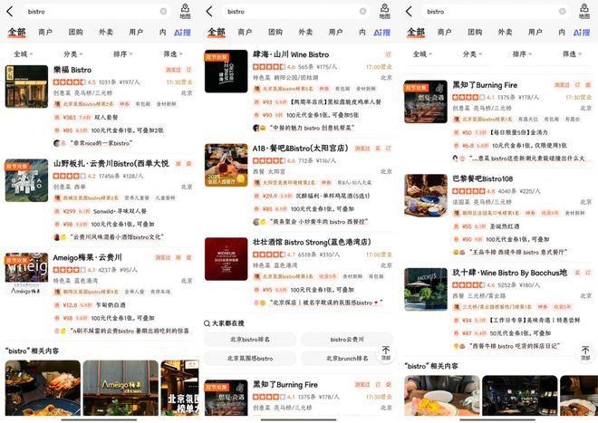Open A18·餐吧&Bistro(太阳宫店) listing
This screenshot has width=598, height=423.
[x=300, y=149]
